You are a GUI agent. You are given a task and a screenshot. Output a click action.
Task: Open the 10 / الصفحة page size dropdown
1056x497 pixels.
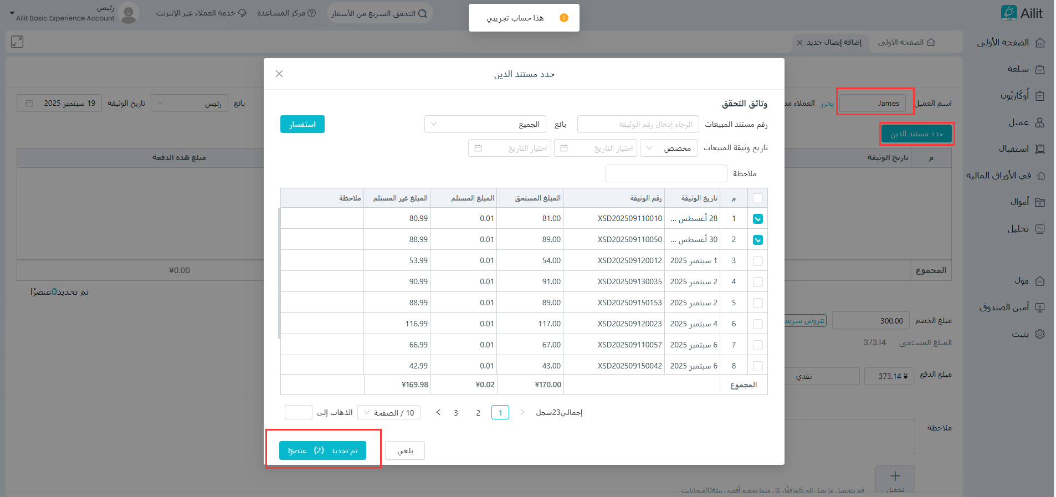pos(389,412)
